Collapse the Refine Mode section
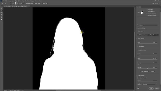161x91 pixels. [x=137, y=32]
